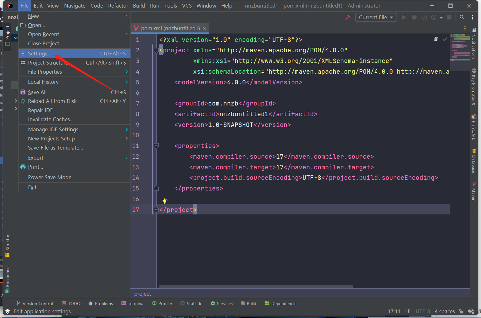Expand the Export submenu
Viewport: 481px width, 318px height.
click(36, 157)
